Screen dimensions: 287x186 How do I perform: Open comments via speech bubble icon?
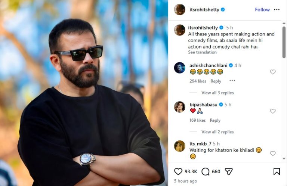205,171
